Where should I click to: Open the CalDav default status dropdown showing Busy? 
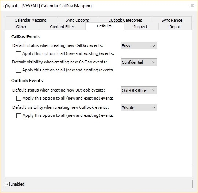click(x=139, y=46)
